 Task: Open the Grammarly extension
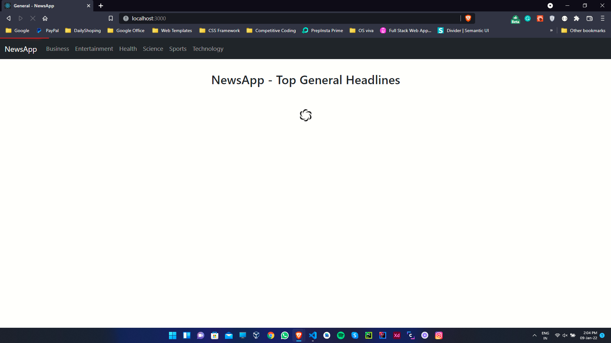point(528,18)
